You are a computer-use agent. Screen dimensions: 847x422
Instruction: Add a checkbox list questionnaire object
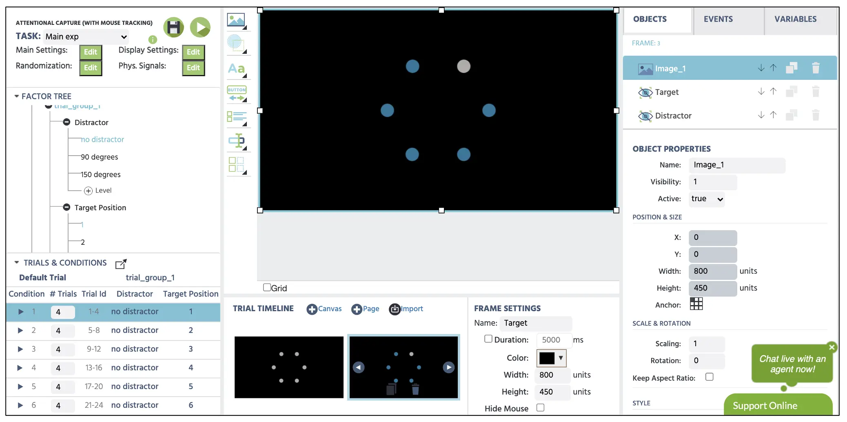[x=237, y=118]
